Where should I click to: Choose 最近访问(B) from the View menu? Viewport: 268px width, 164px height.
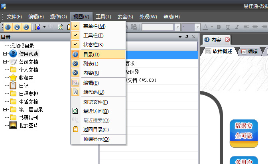click(x=96, y=111)
